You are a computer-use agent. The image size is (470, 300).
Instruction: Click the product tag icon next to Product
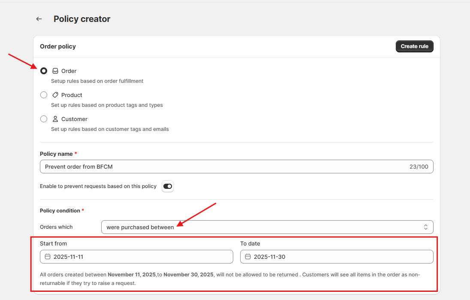(55, 95)
